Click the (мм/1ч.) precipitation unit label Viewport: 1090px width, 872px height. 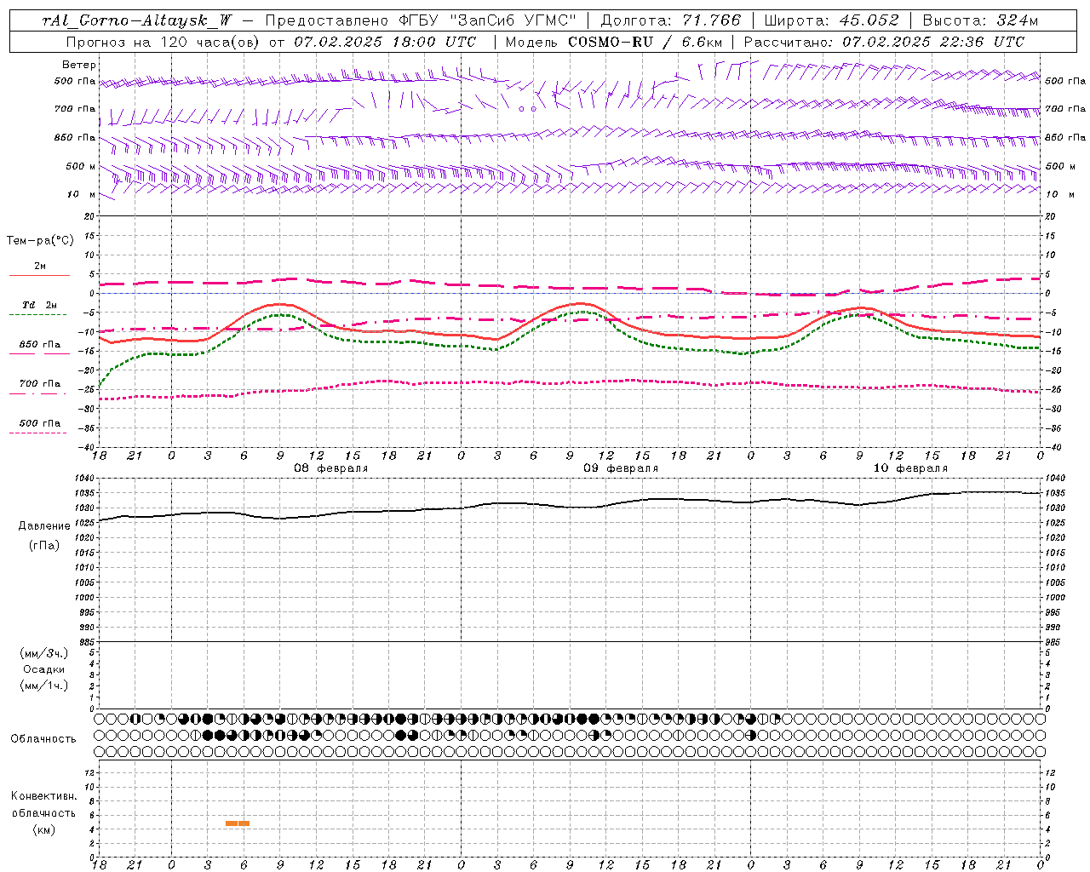[x=44, y=686]
